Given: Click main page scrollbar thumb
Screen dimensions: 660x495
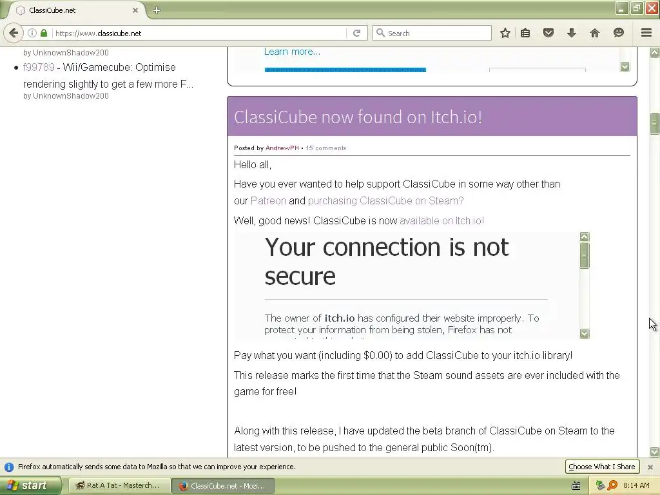Looking at the screenshot, I should [654, 124].
